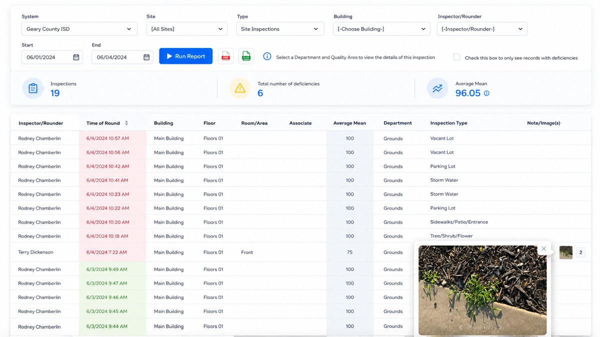Open the Type dropdown Site Inspections

tap(280, 29)
